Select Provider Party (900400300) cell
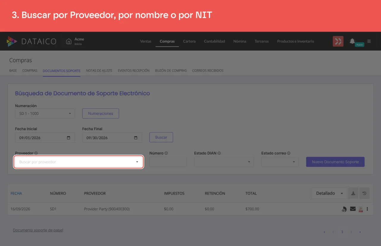This screenshot has height=246, width=381. 107,209
